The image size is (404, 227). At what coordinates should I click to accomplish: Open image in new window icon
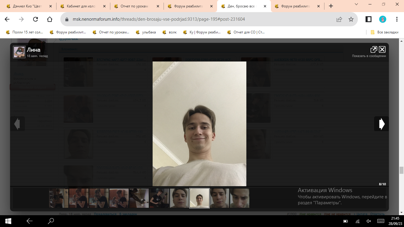pyautogui.click(x=374, y=49)
